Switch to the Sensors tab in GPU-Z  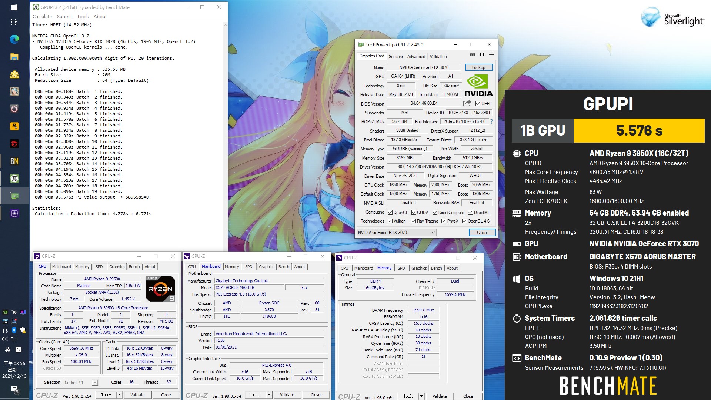click(395, 57)
